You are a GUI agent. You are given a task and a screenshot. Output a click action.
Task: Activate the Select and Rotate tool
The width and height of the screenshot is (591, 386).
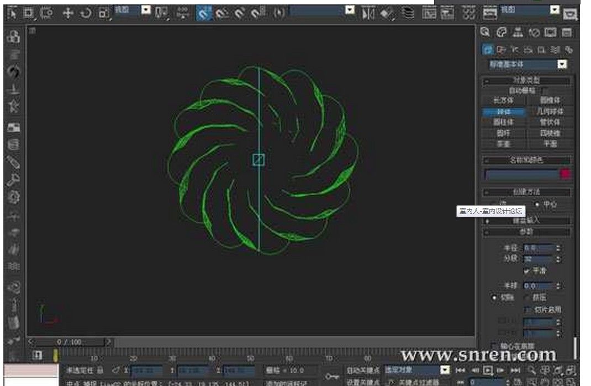86,14
